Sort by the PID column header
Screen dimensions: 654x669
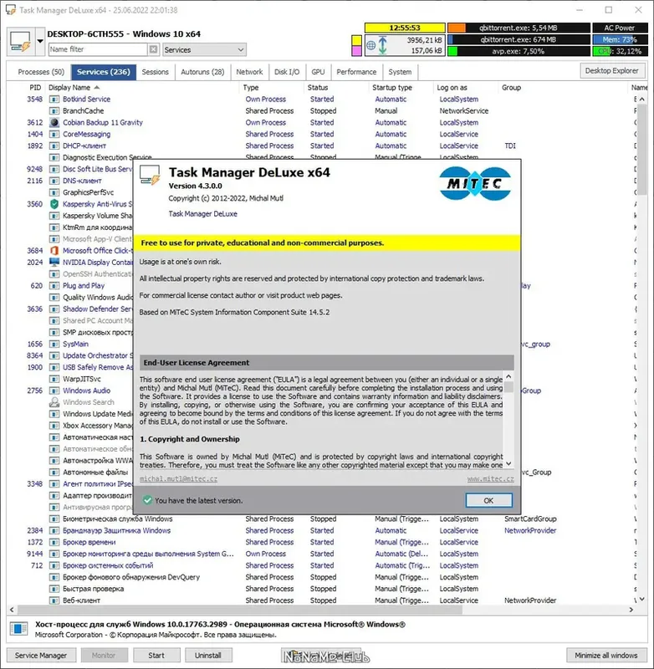pos(35,88)
